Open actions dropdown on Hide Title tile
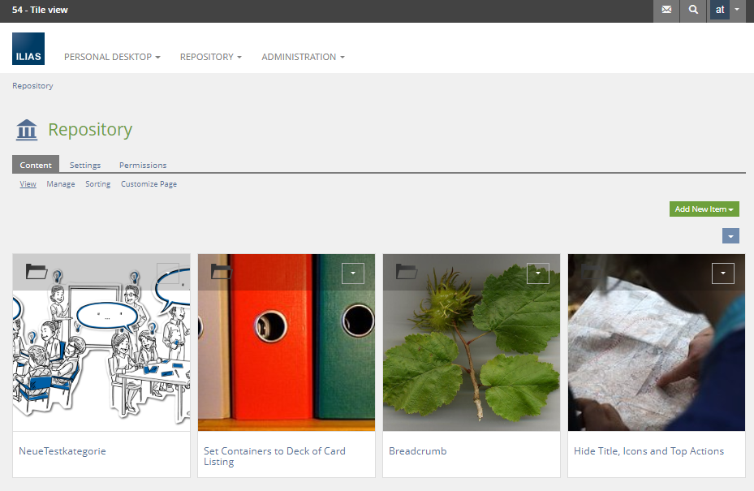 722,273
